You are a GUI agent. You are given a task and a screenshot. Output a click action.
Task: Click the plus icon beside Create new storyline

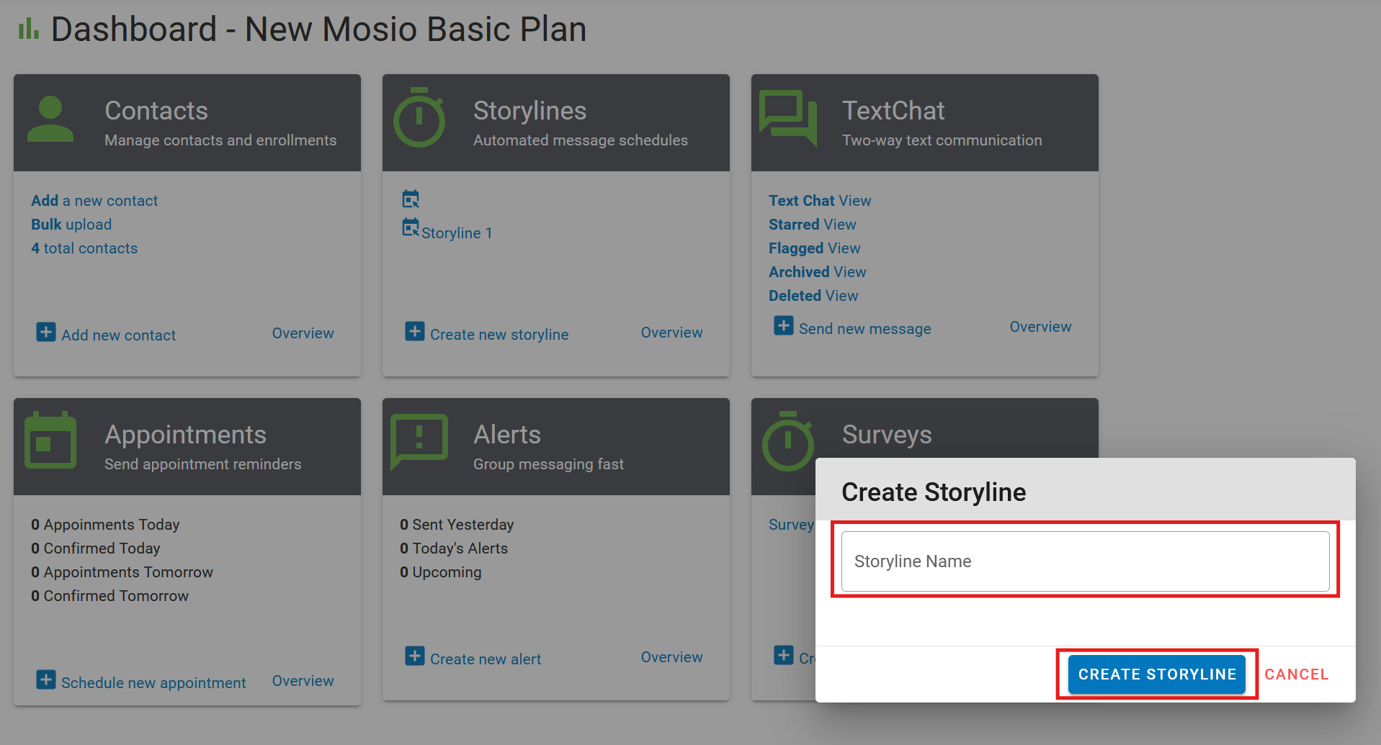point(415,331)
